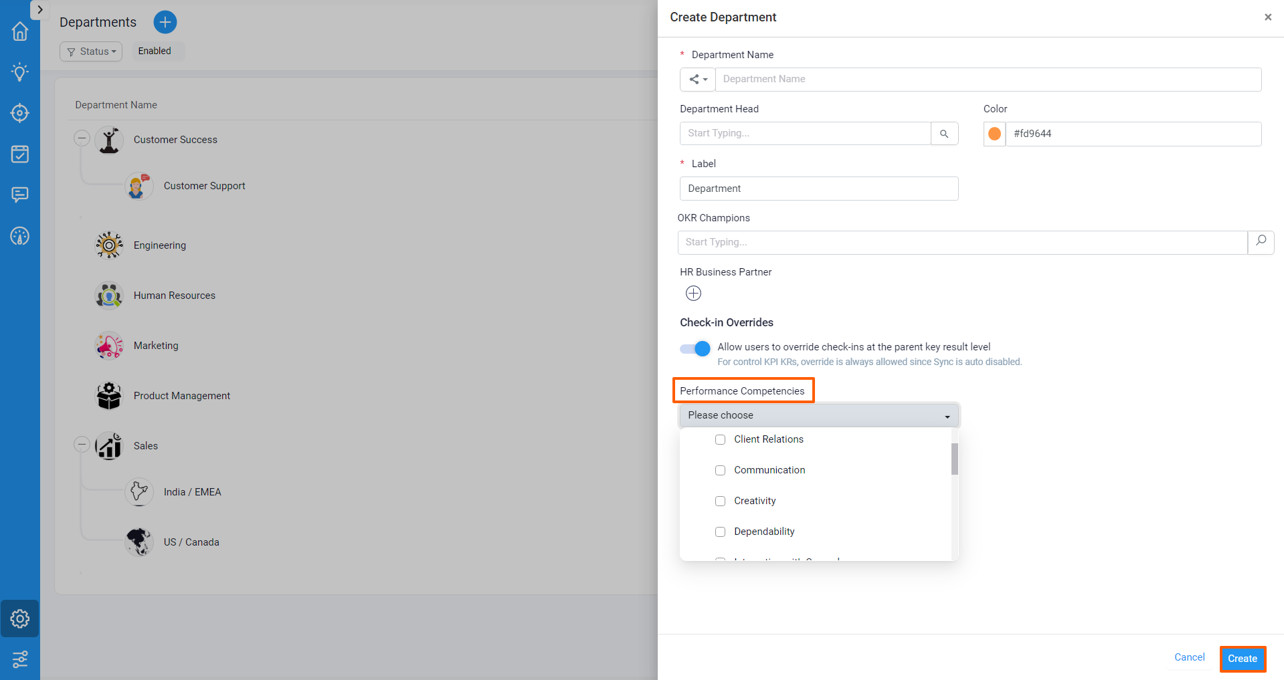The image size is (1284, 680).
Task: Check the Client Relations competency
Action: tap(720, 439)
